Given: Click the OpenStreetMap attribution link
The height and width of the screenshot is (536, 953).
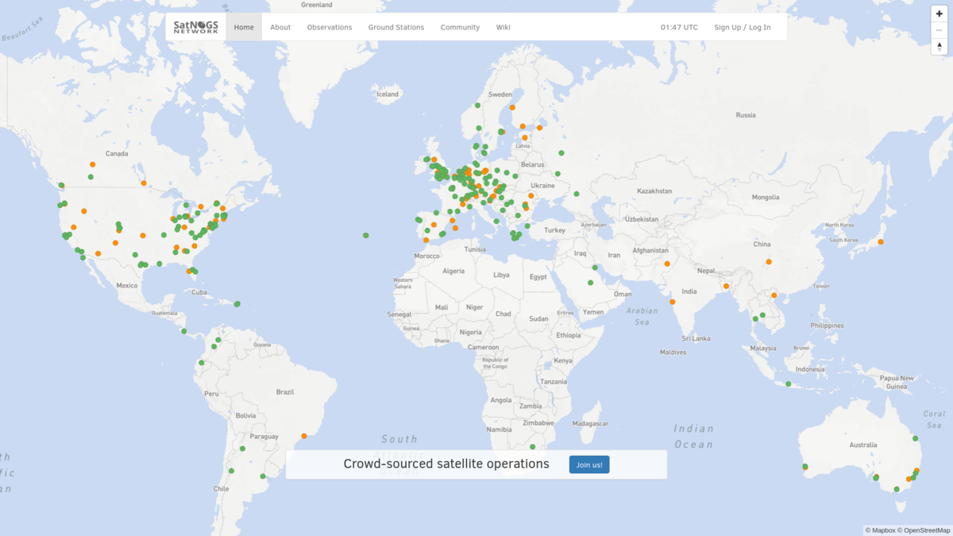Looking at the screenshot, I should tap(927, 530).
